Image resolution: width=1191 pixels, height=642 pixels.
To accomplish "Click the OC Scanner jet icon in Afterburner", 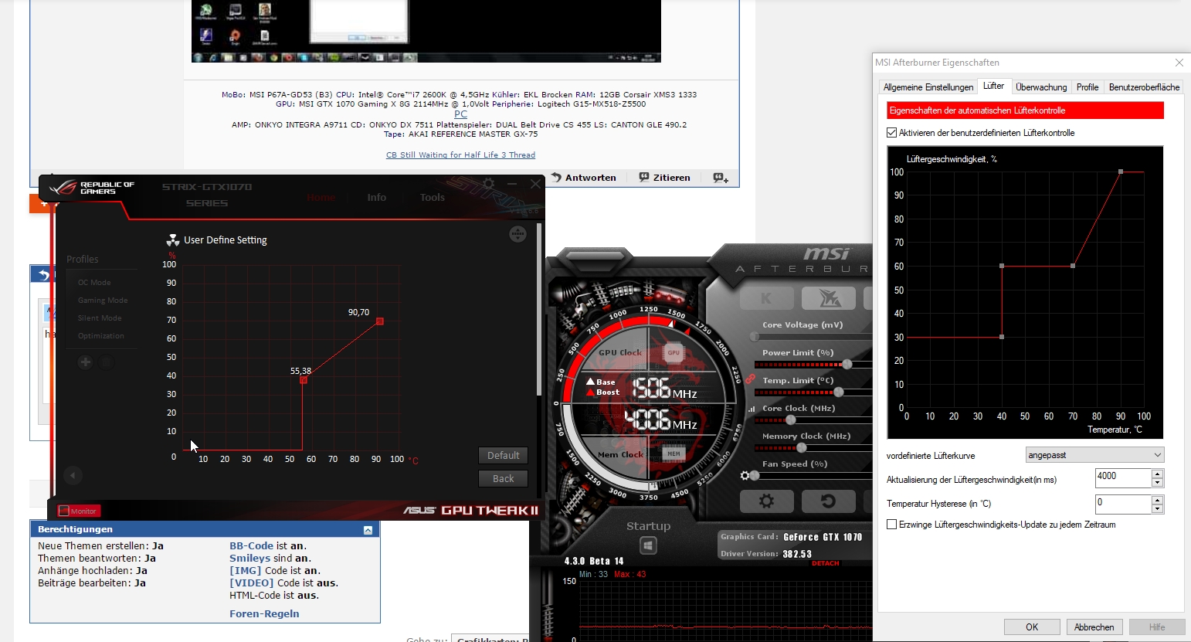I will [828, 298].
